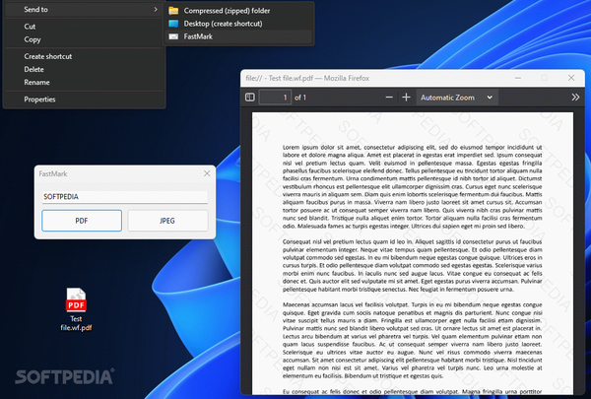This screenshot has width=591, height=399.
Task: Click the SOFTPEDIA watermark text field
Action: [x=125, y=197]
